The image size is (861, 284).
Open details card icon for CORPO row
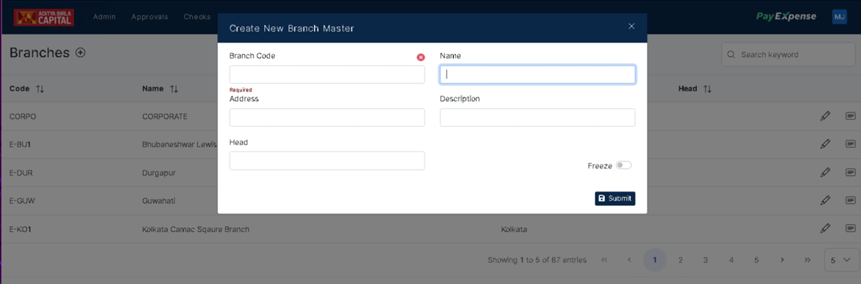(x=850, y=116)
